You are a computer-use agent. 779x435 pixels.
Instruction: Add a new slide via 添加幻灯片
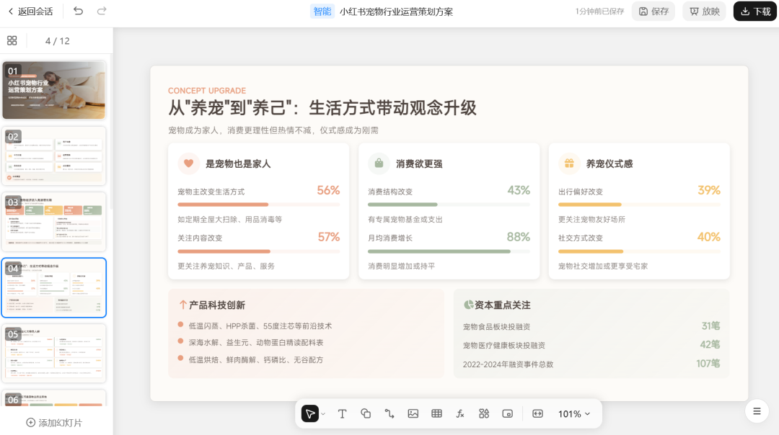pyautogui.click(x=53, y=423)
